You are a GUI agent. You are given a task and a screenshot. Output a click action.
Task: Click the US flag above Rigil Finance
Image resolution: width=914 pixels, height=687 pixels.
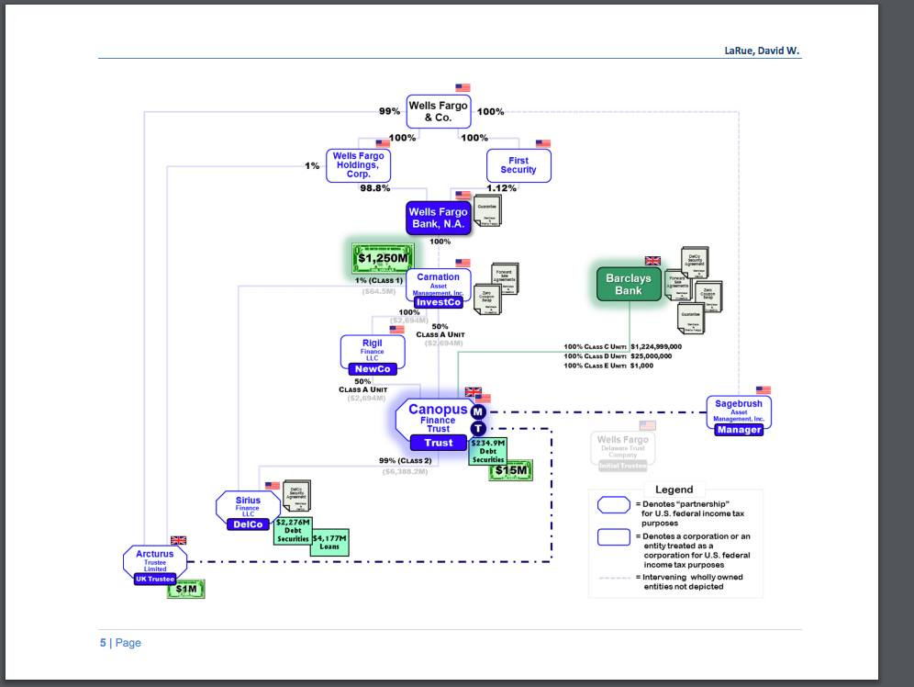click(x=397, y=330)
